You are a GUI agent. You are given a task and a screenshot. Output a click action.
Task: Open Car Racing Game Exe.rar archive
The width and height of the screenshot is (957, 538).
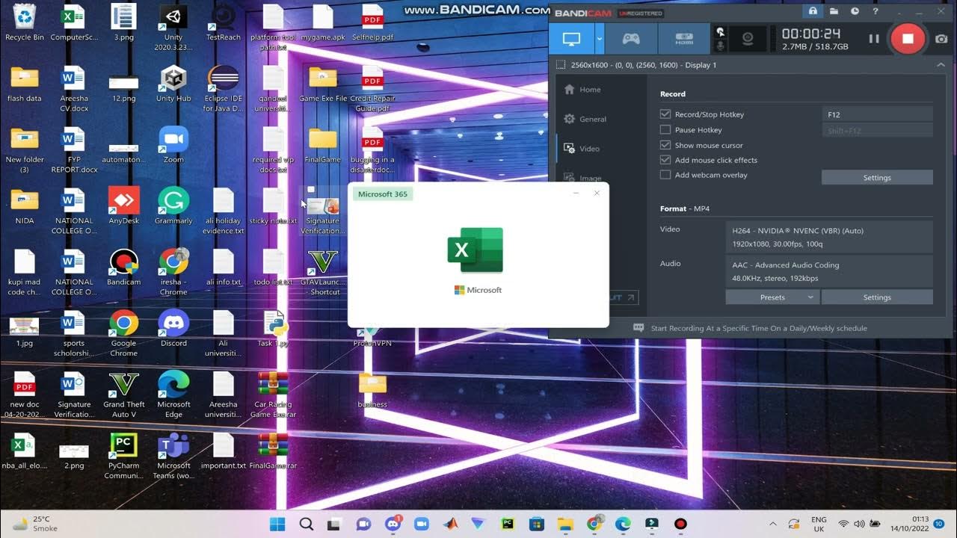point(273,395)
